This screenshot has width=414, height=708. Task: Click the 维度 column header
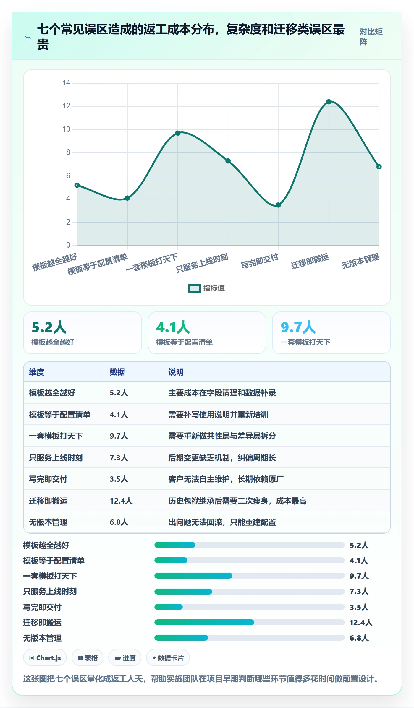(x=37, y=372)
